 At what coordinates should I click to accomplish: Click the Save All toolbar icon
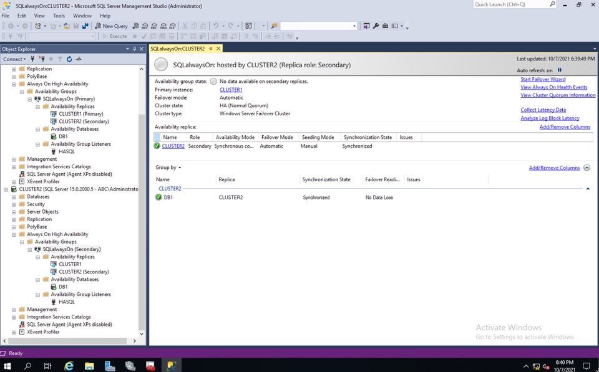pos(85,26)
